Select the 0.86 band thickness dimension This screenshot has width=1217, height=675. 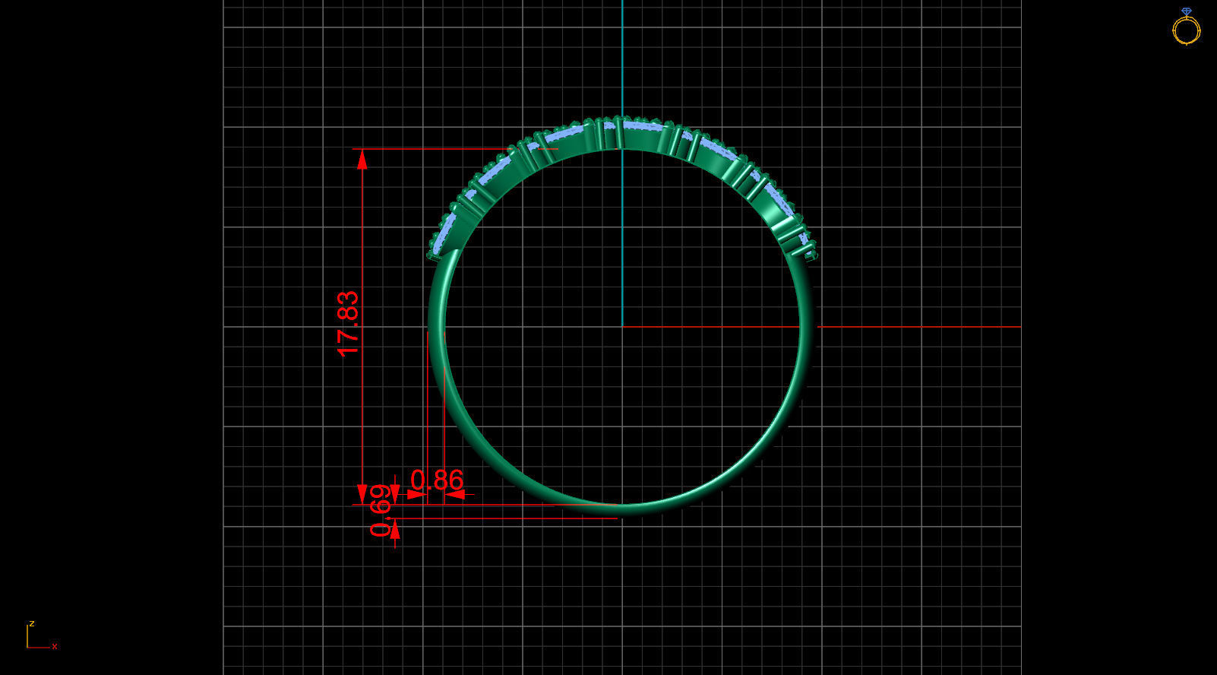pos(437,480)
